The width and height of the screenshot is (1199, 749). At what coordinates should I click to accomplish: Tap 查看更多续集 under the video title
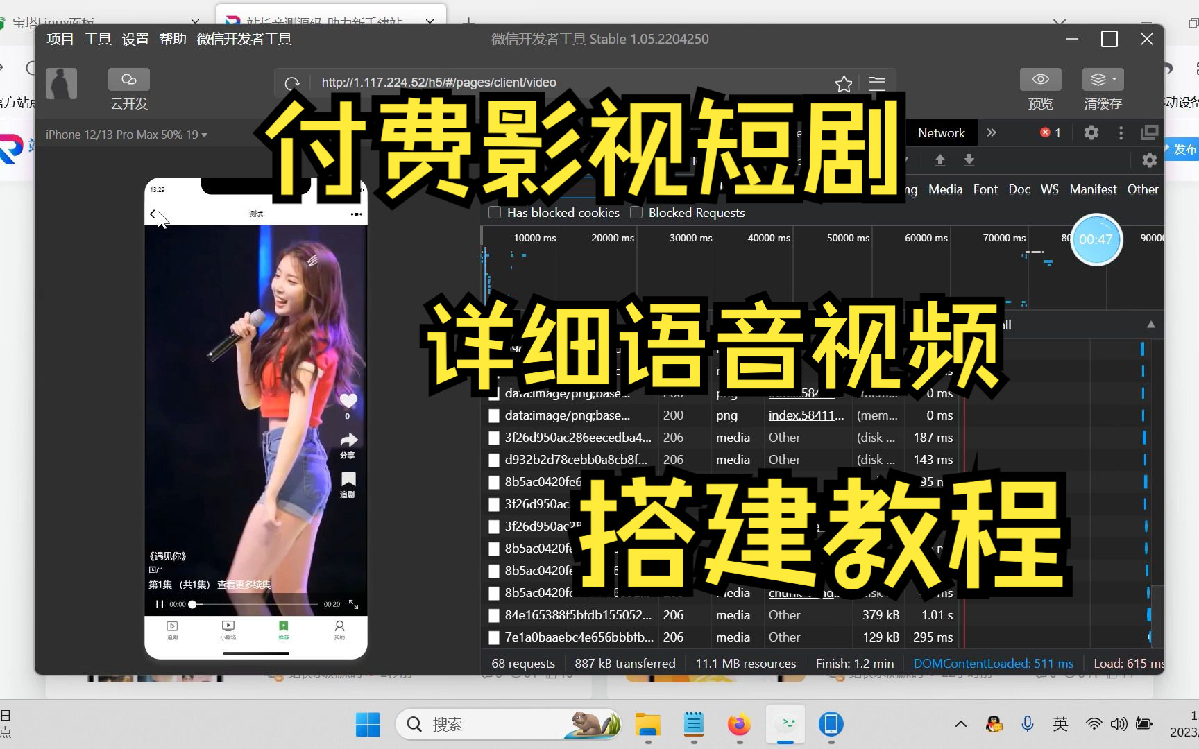(x=244, y=585)
